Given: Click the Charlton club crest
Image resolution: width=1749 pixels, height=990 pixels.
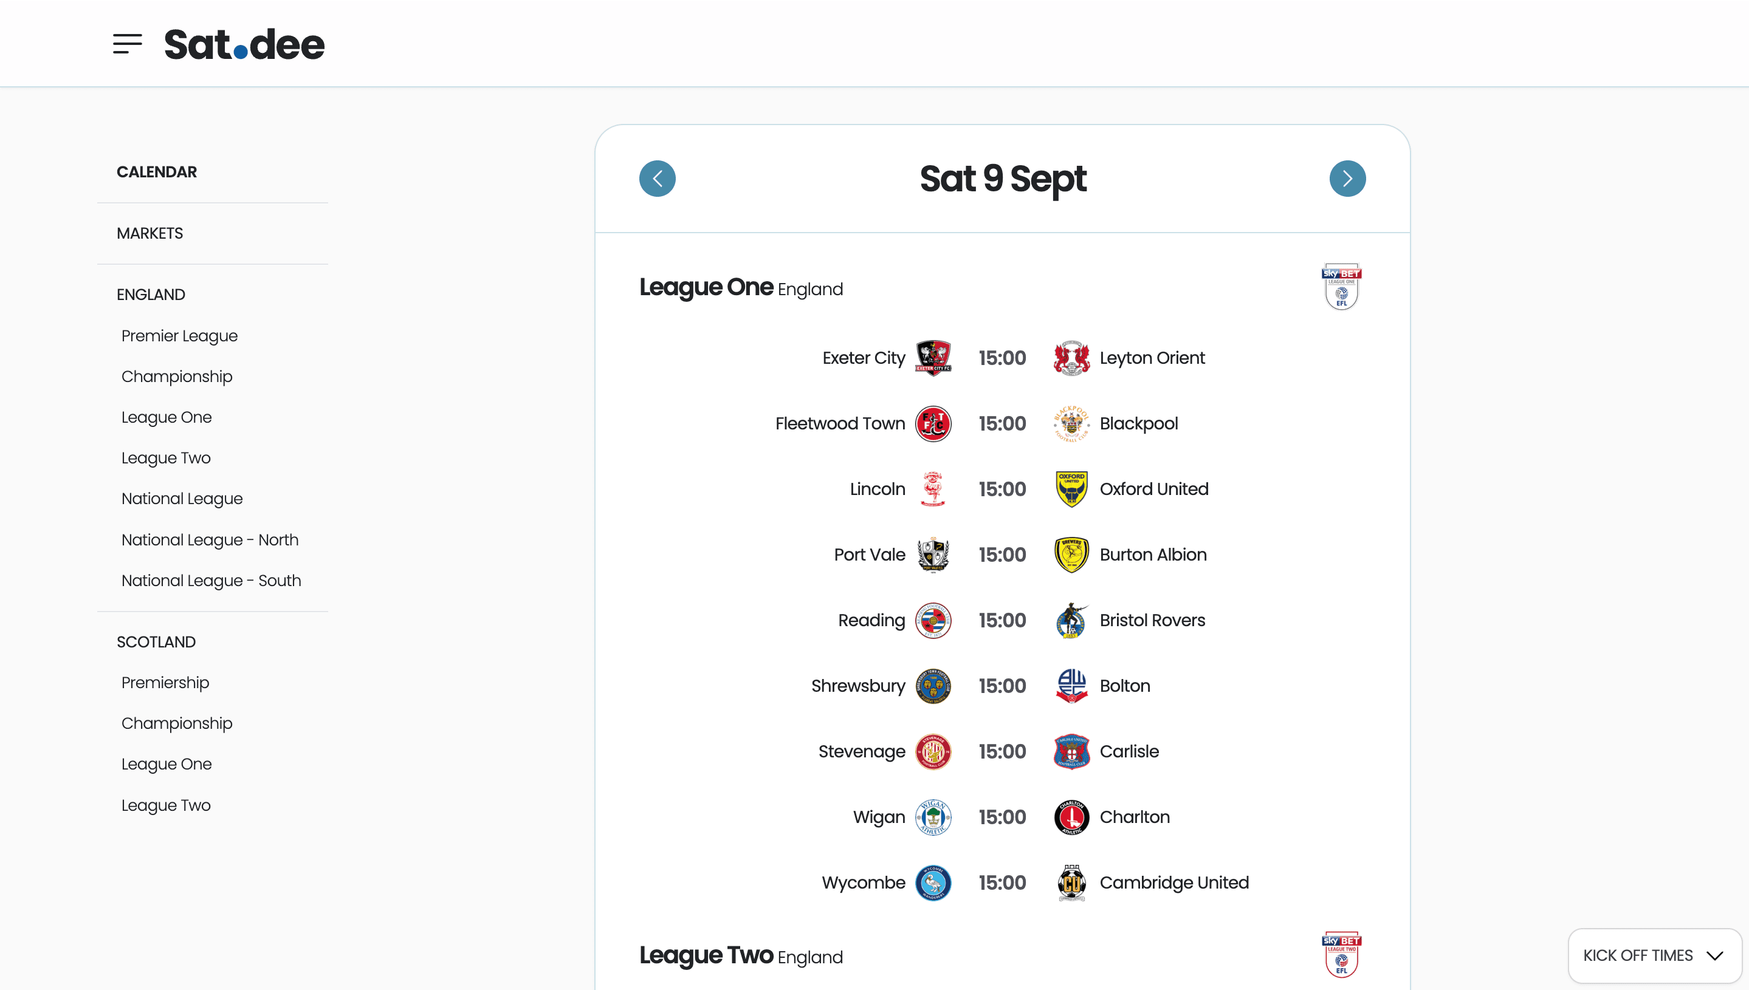Looking at the screenshot, I should point(1071,818).
